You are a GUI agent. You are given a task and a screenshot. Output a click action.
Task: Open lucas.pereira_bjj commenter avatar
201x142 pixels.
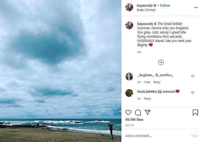(x=129, y=93)
